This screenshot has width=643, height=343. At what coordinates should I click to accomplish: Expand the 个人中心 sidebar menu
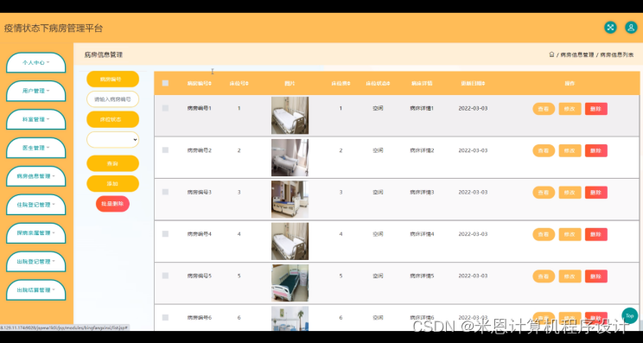(x=36, y=63)
